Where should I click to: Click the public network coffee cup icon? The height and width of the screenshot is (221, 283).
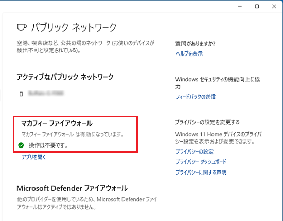(22, 28)
